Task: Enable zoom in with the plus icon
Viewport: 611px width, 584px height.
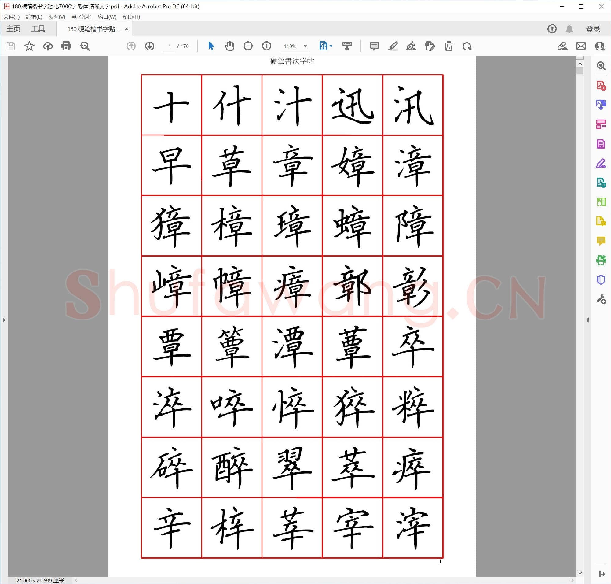Action: (x=266, y=46)
